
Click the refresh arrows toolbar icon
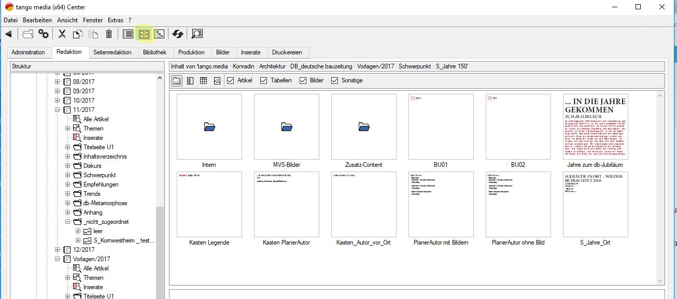(x=178, y=34)
